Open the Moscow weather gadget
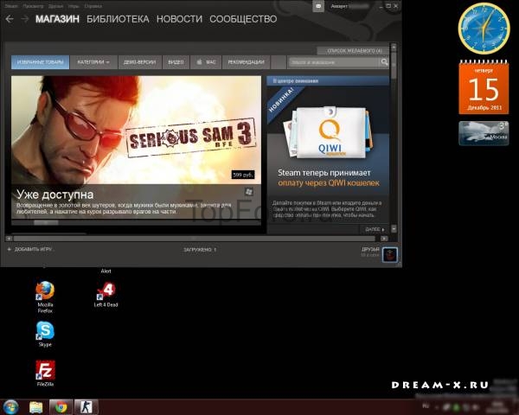Screen dimensions: 519x415 [x=484, y=133]
